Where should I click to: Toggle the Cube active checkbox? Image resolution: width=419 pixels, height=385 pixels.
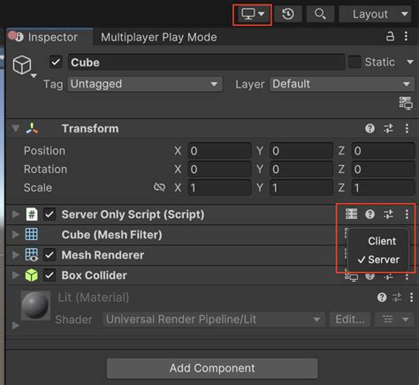tap(56, 62)
